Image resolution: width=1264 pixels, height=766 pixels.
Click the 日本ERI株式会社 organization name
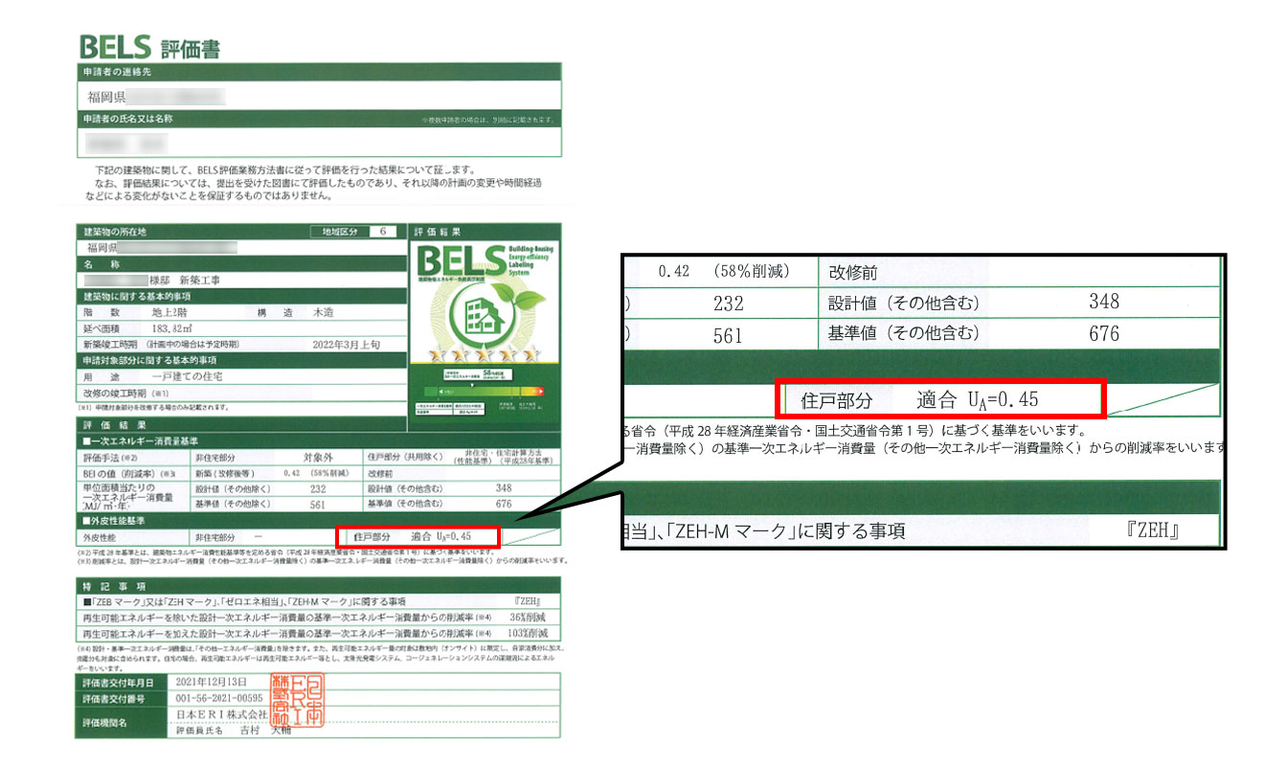click(x=222, y=714)
